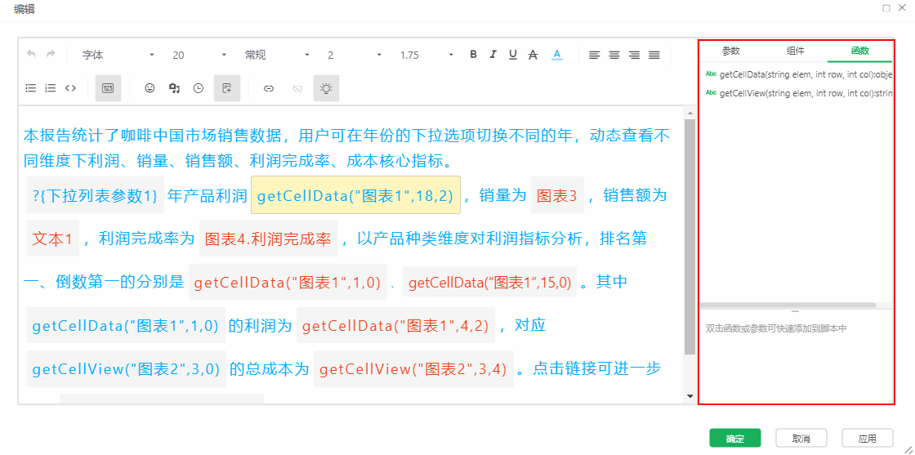Toggle strikethrough formatting
The width and height of the screenshot is (915, 455).
532,54
